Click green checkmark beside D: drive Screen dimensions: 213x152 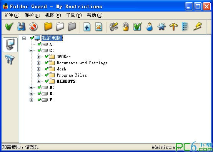[x=39, y=87]
